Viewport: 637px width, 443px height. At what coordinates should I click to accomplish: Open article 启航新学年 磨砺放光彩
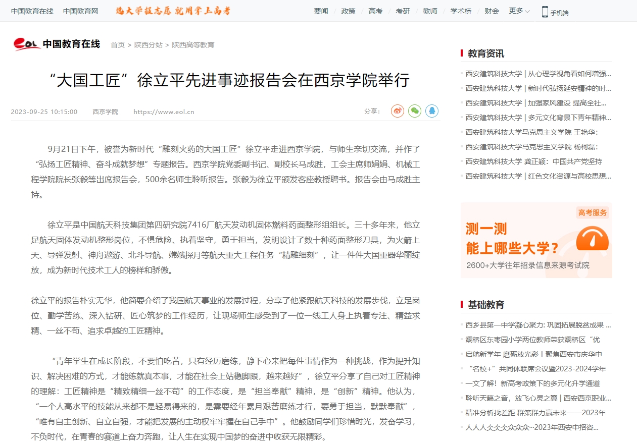click(534, 354)
